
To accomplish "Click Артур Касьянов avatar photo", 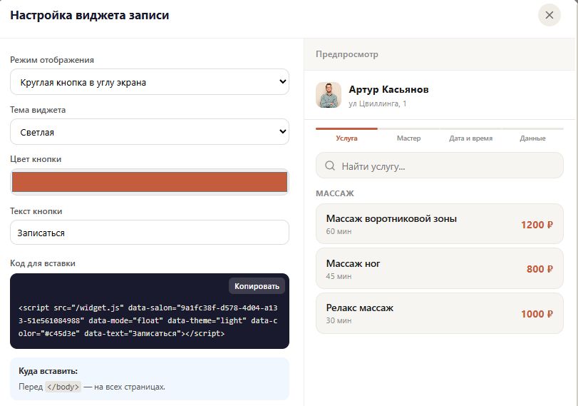I will [x=329, y=95].
